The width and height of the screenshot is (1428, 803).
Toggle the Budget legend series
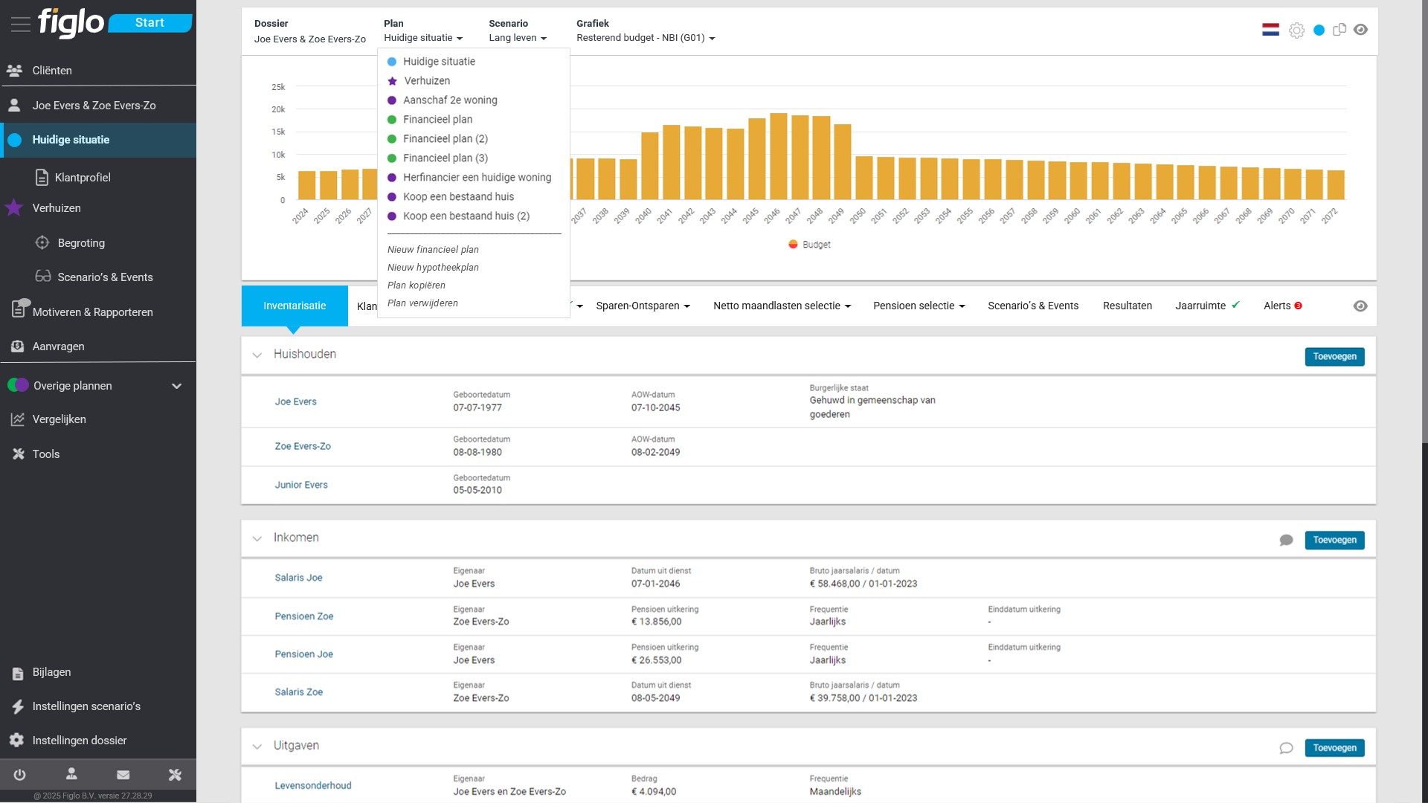(809, 245)
